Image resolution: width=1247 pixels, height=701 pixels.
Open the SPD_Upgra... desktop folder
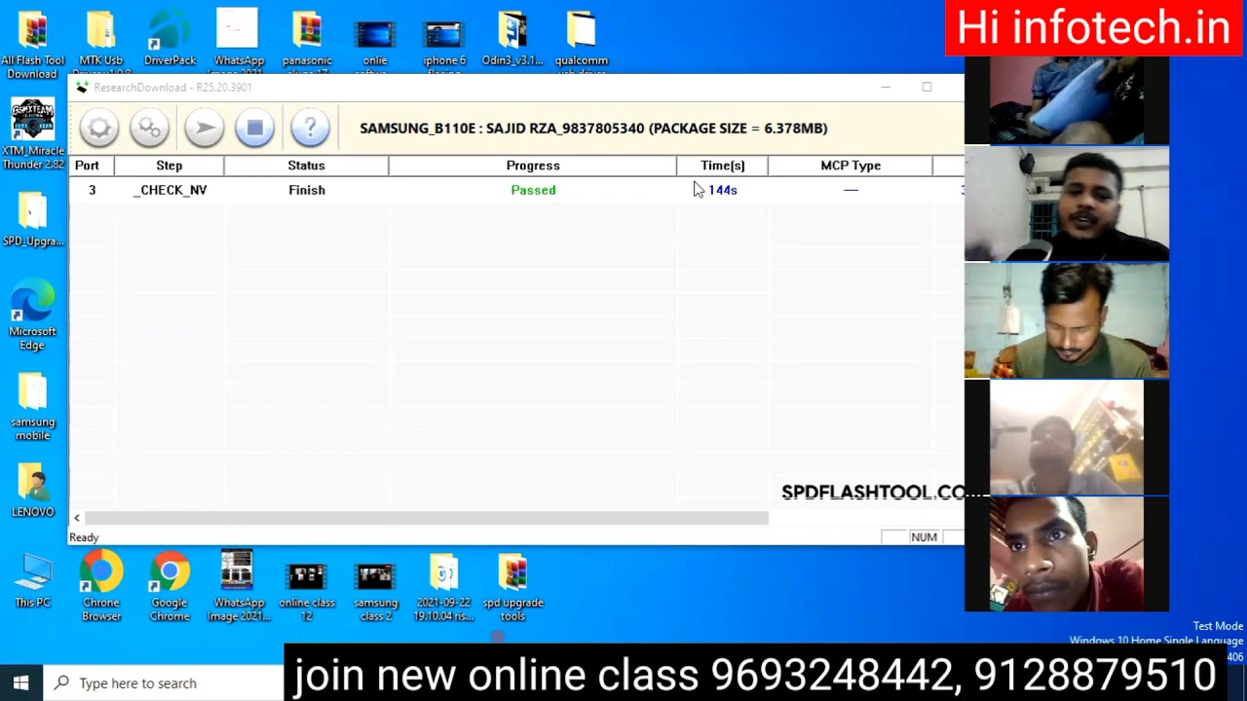(33, 219)
